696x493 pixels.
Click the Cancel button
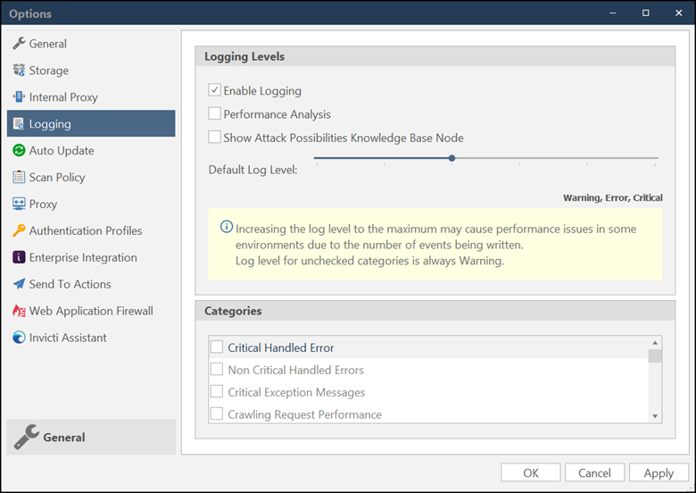595,472
